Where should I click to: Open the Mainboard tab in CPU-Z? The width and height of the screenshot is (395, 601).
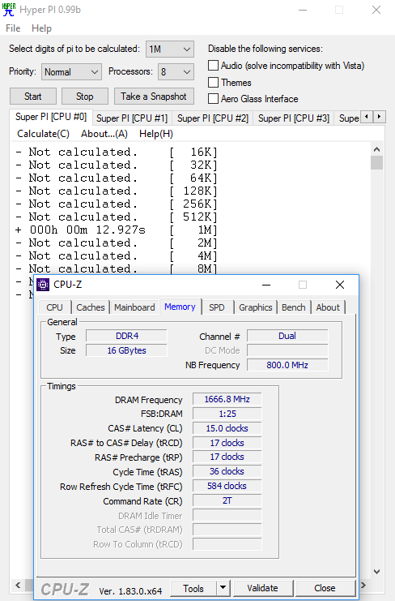click(x=134, y=307)
